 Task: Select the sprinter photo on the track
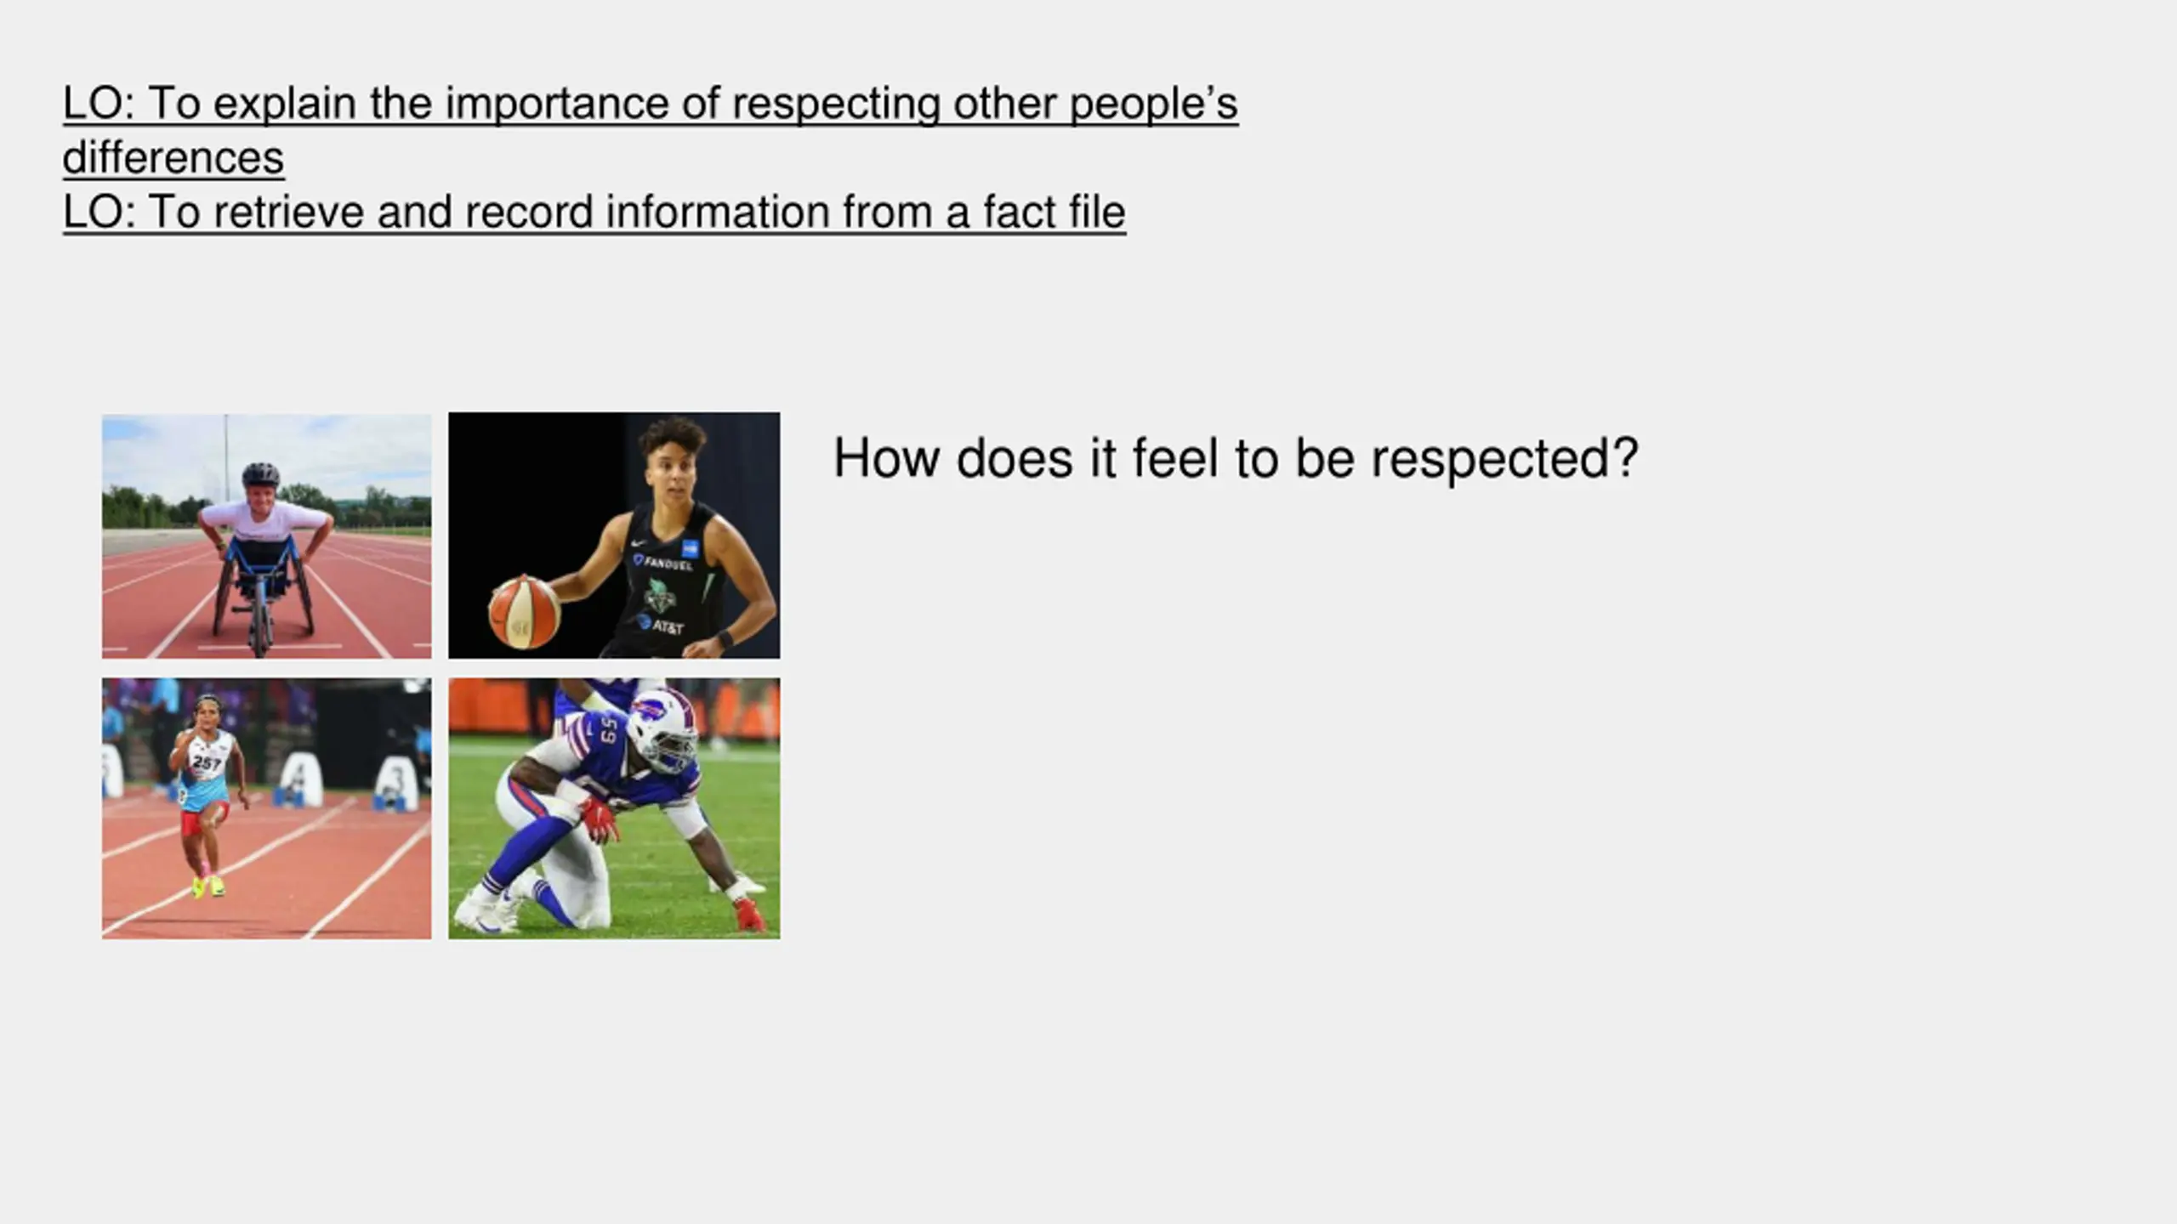tap(266, 808)
